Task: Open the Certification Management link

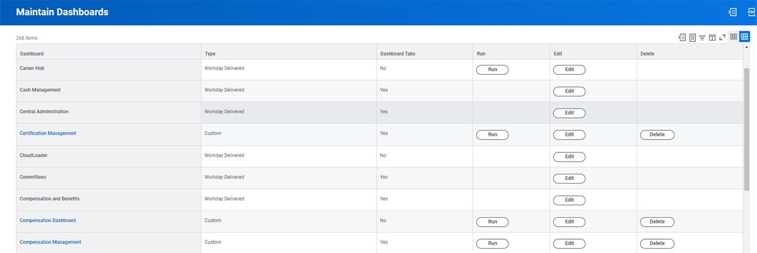Action: 48,133
